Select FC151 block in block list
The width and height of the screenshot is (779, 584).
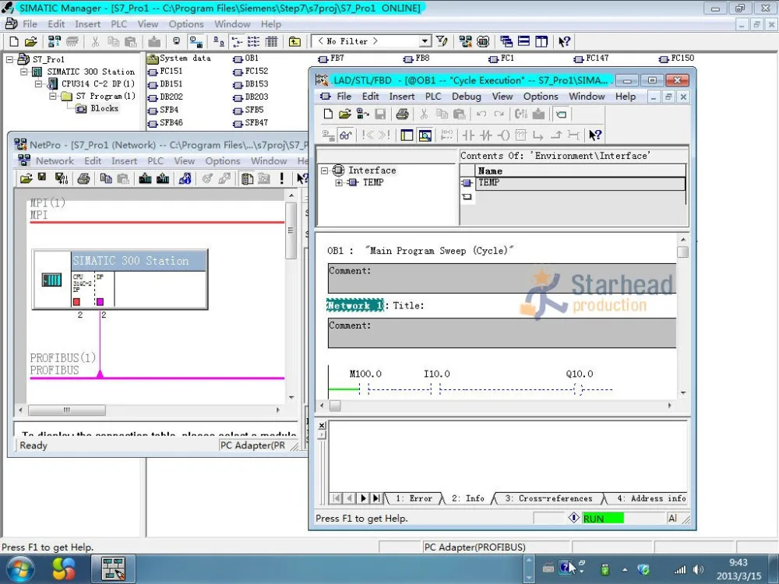click(166, 72)
